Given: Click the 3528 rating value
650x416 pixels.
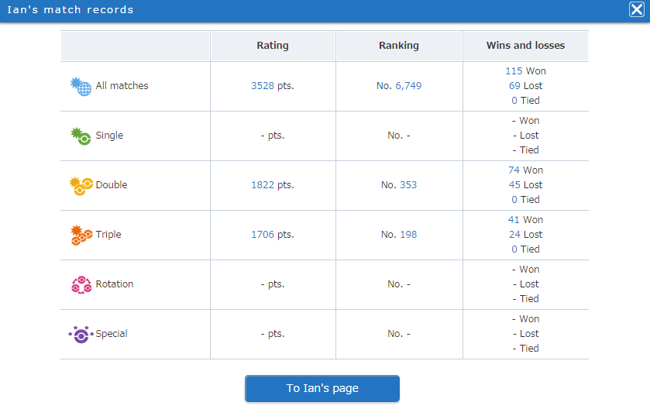Looking at the screenshot, I should click(263, 86).
